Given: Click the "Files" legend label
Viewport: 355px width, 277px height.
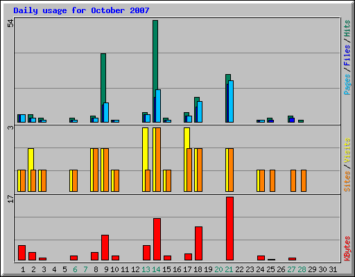Looking at the screenshot, I should [347, 55].
